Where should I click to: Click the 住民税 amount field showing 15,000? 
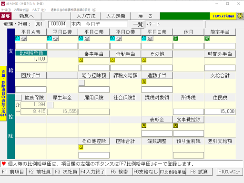click(x=220, y=112)
